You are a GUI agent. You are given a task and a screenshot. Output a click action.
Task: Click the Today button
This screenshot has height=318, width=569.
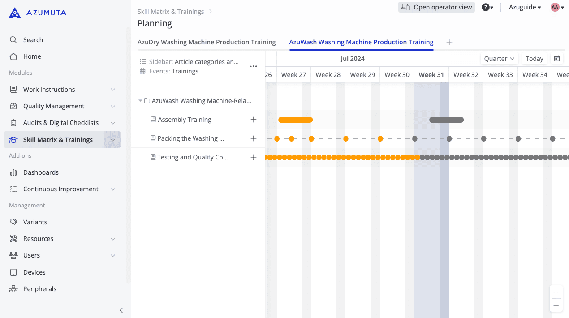click(x=534, y=59)
